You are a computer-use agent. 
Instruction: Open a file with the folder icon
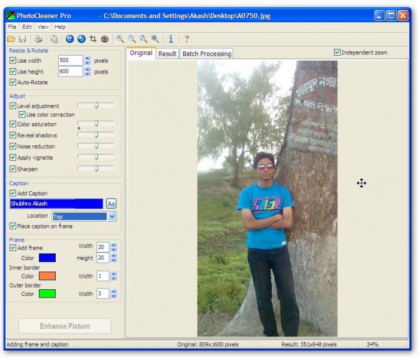(11, 39)
